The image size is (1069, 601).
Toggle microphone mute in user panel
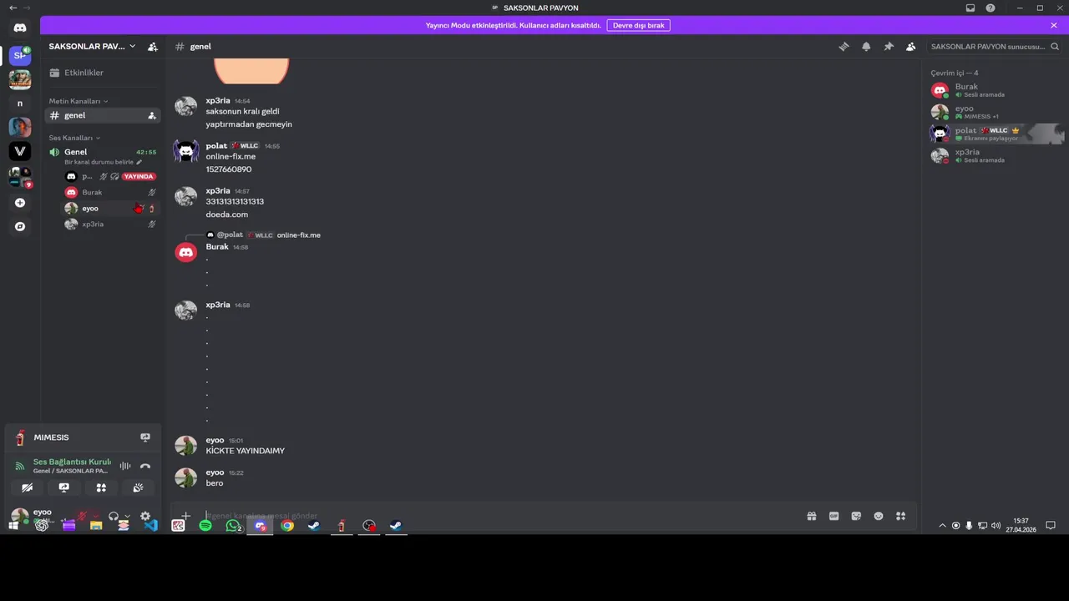point(83,516)
